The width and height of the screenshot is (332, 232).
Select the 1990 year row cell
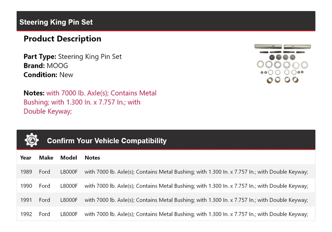pos(26,186)
